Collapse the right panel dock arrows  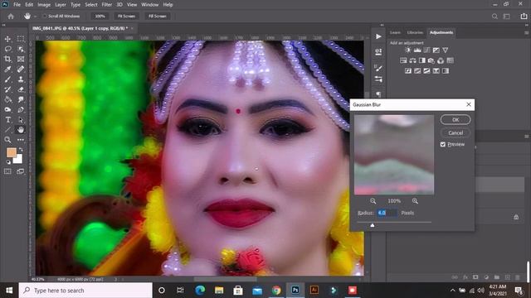click(526, 25)
